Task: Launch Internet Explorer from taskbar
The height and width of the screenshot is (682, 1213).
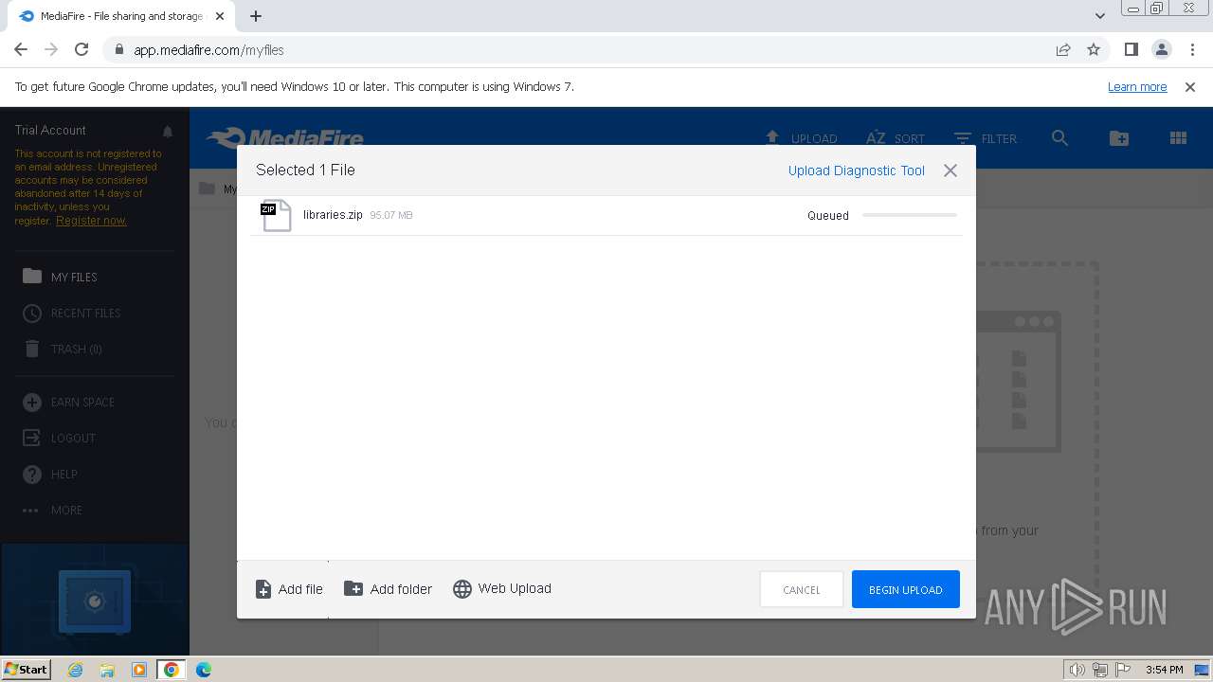Action: pyautogui.click(x=75, y=670)
